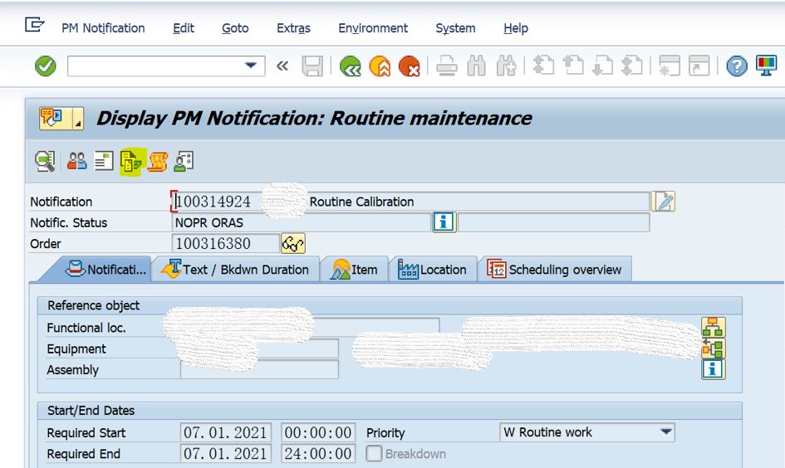
Task: Click the SAP window menu icon at top left
Action: pos(35,25)
